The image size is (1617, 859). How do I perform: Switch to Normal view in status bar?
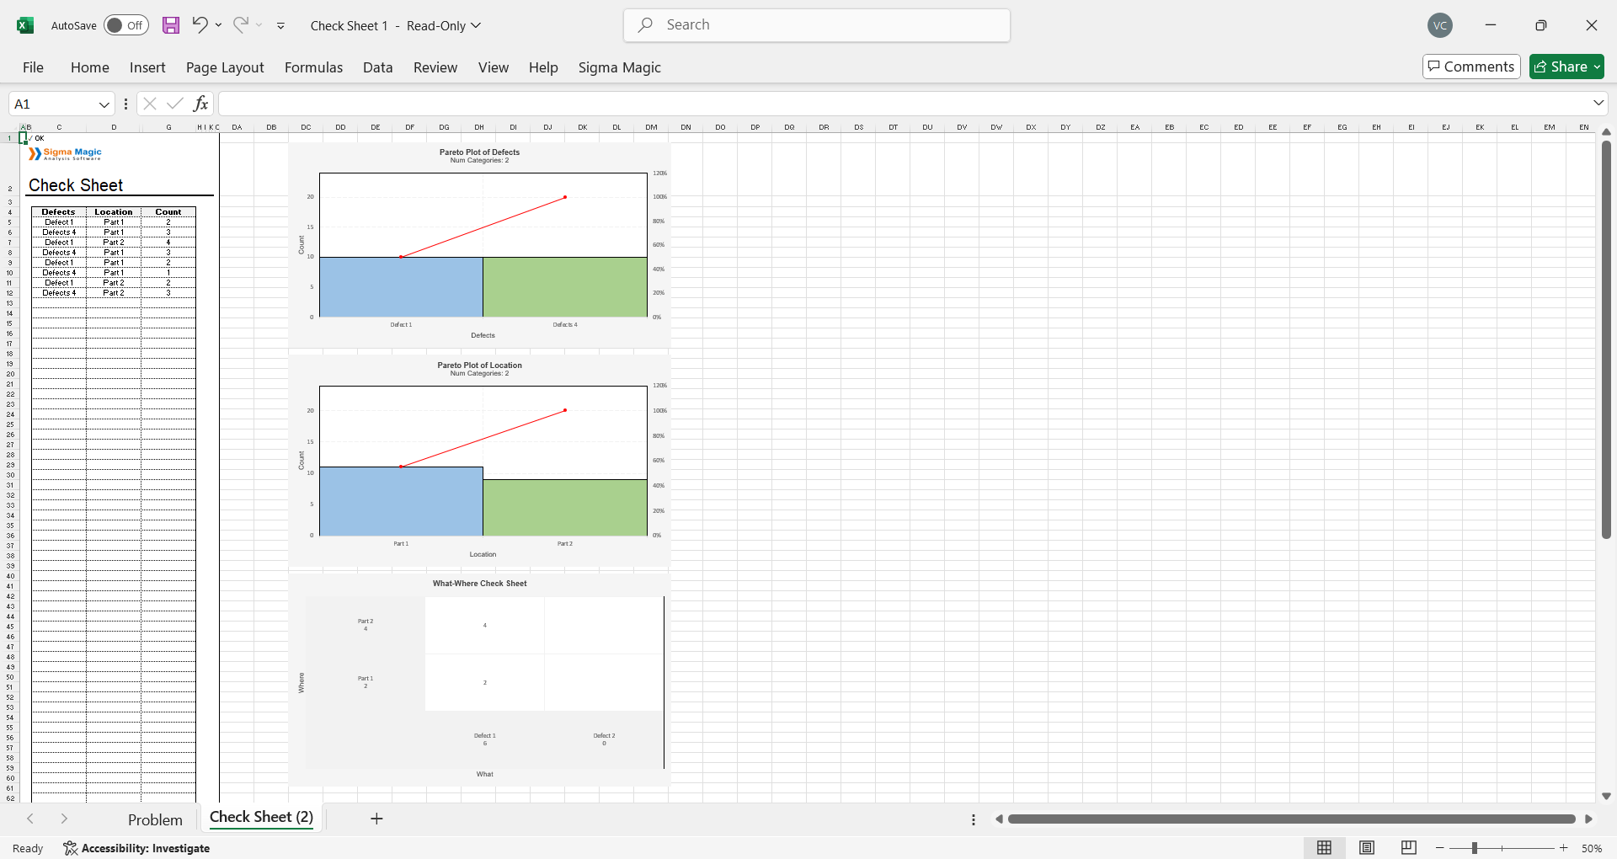(x=1324, y=848)
